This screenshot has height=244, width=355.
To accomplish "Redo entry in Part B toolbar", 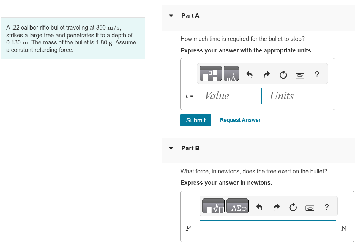I will coord(277,207).
